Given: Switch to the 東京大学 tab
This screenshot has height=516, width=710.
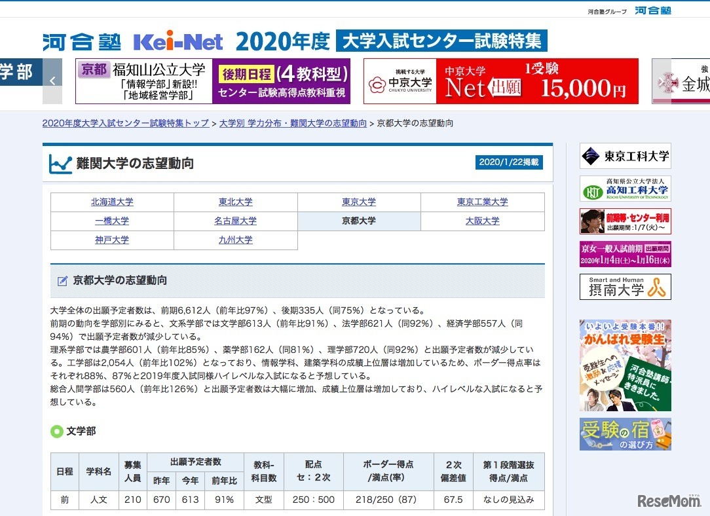Looking at the screenshot, I should click(x=358, y=202).
